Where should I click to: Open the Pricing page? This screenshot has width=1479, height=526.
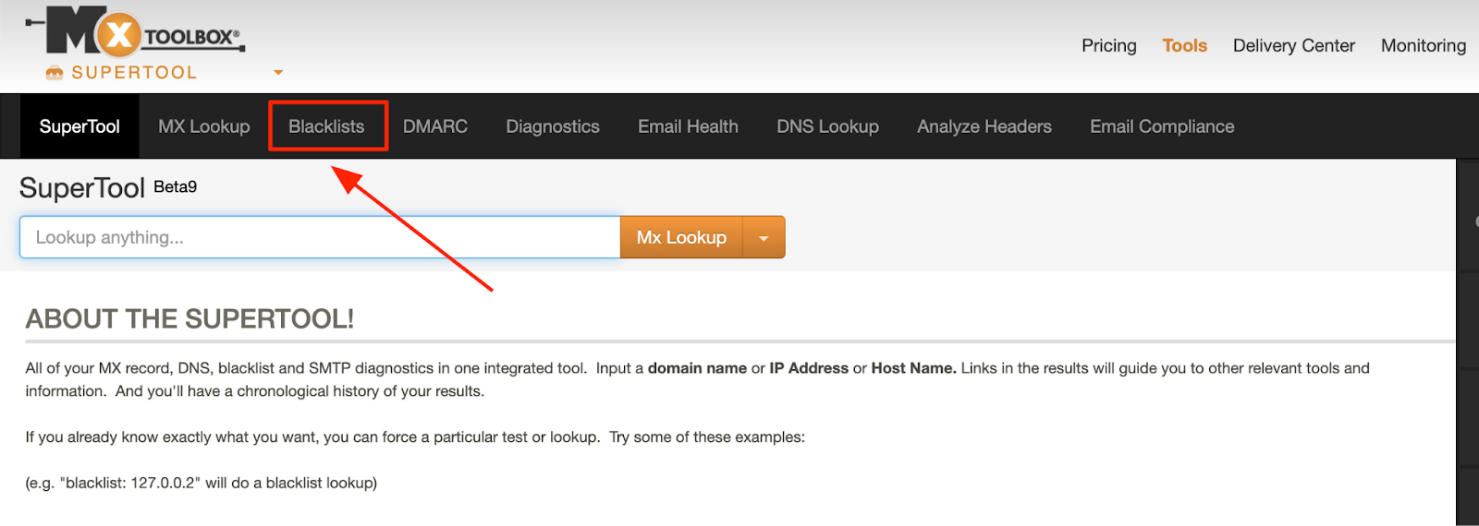click(1109, 45)
